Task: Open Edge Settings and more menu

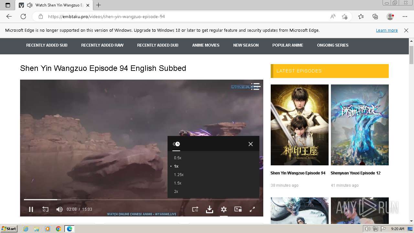Action: [x=405, y=17]
